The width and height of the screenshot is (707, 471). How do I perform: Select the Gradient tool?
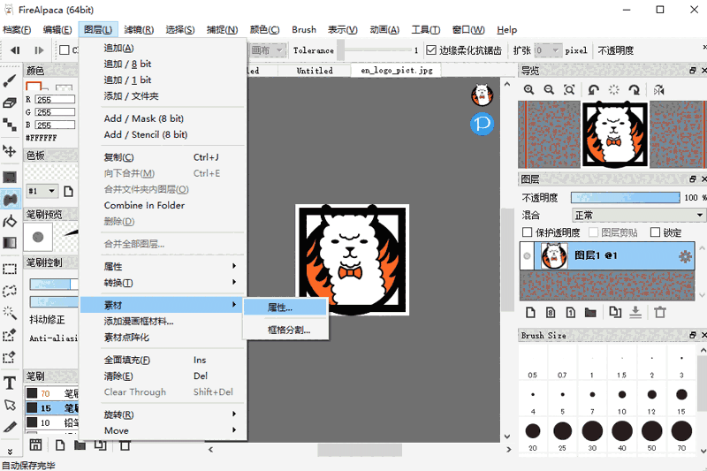[x=10, y=243]
